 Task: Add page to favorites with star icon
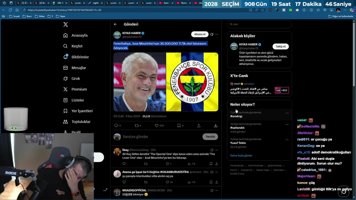263,10
